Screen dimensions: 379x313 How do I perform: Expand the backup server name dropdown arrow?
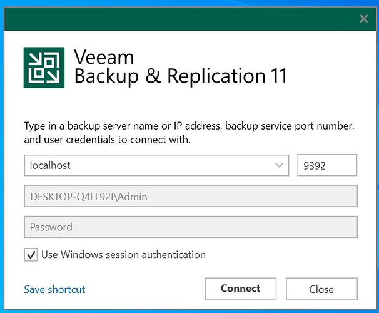(x=279, y=166)
